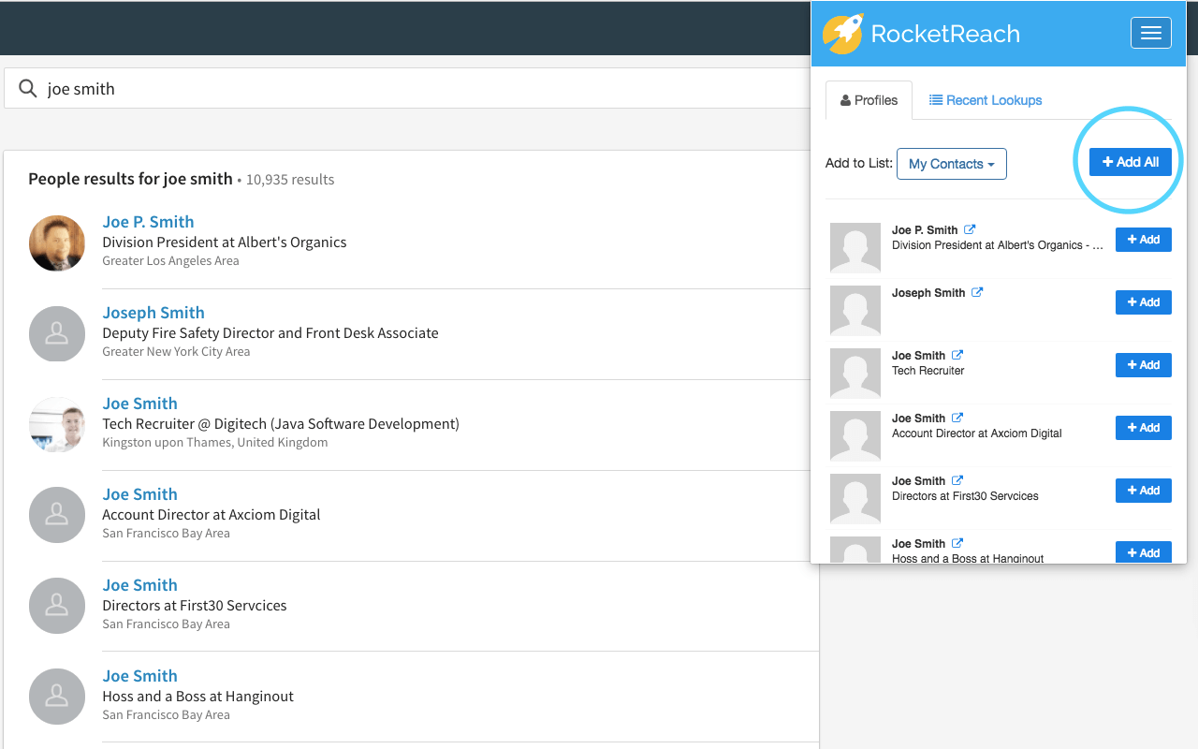Open external link for Account Director at Axciom
1198x749 pixels.
tap(957, 418)
